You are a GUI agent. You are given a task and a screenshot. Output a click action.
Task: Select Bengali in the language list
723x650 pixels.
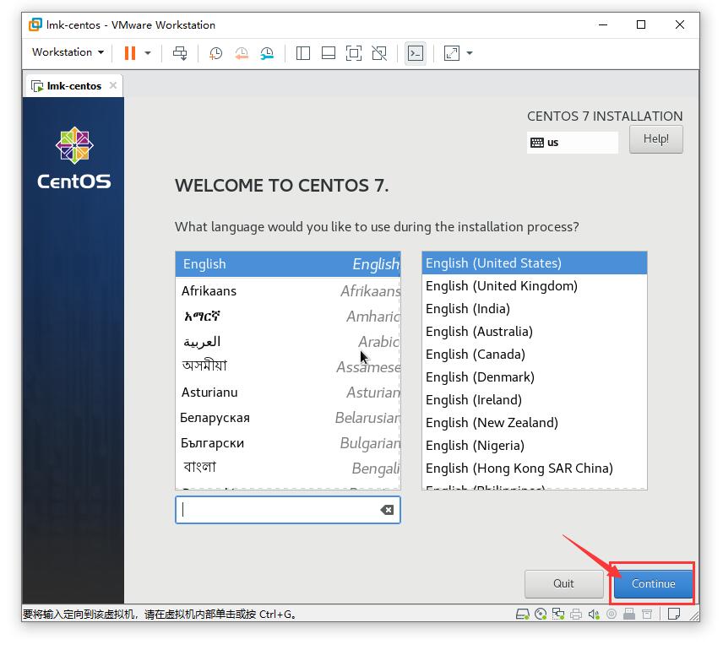pyautogui.click(x=288, y=469)
